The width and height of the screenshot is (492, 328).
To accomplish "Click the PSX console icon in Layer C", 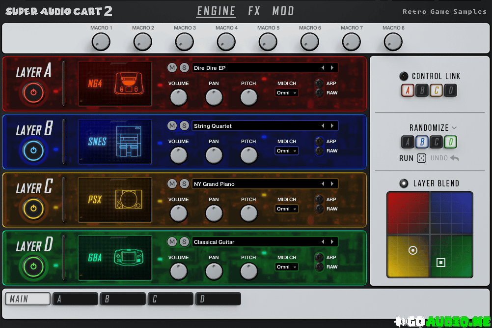I will pyautogui.click(x=128, y=200).
